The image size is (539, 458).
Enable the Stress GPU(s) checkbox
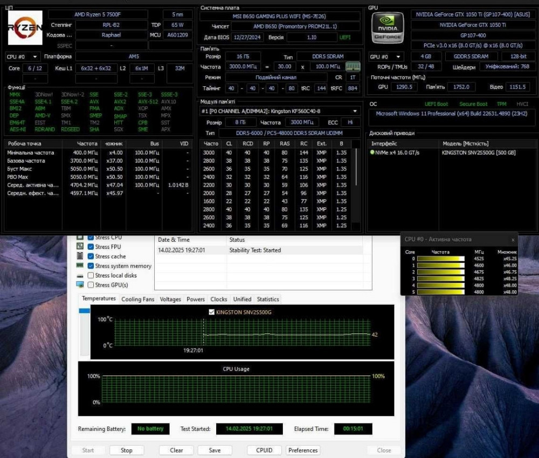click(x=91, y=285)
